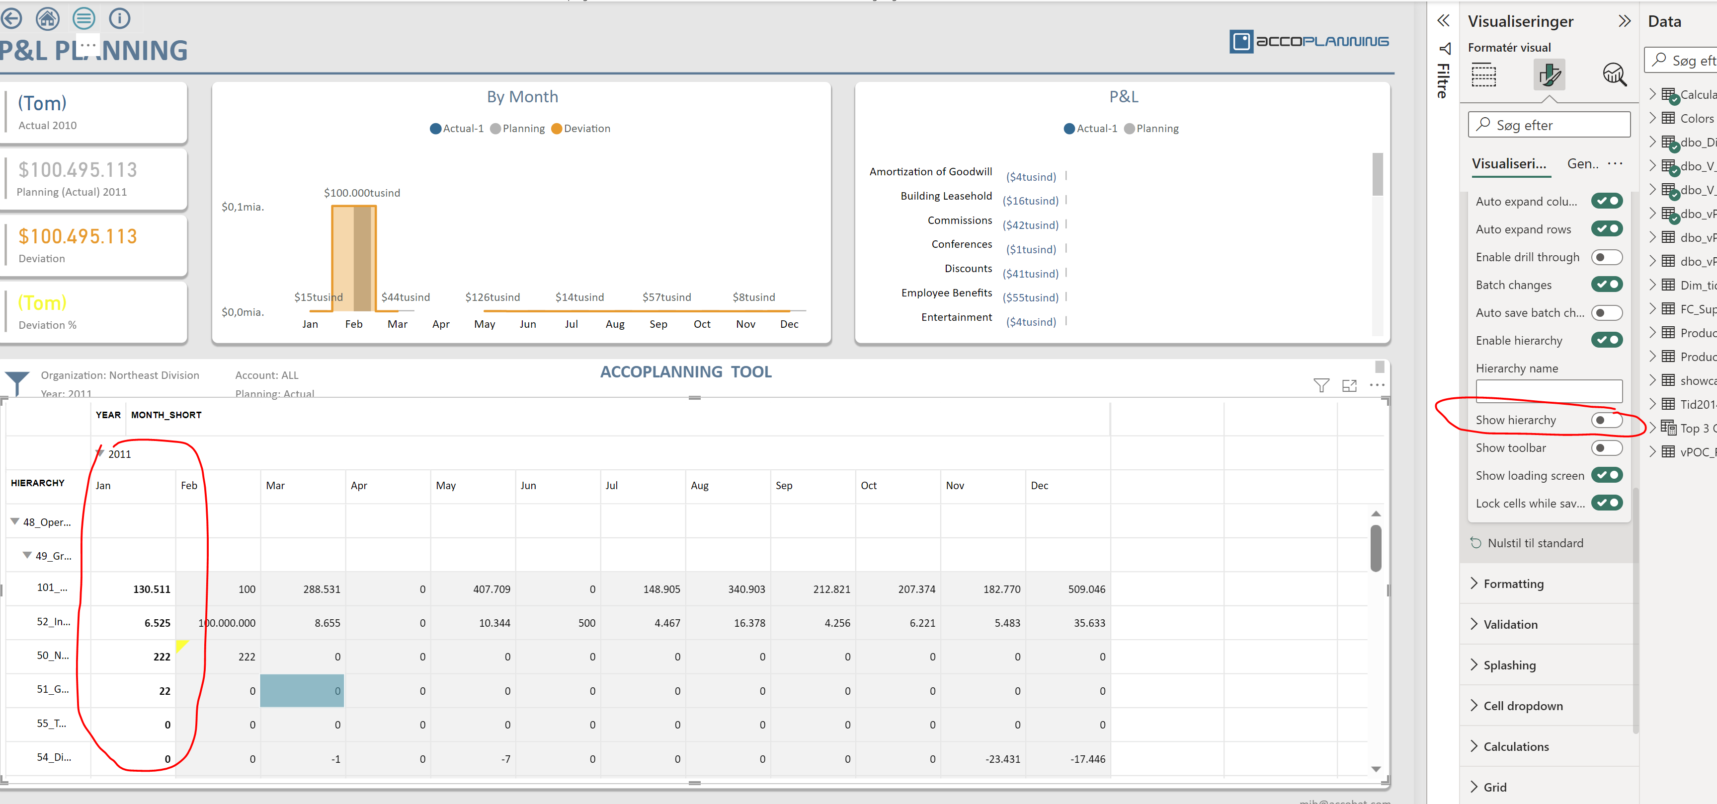Image resolution: width=1717 pixels, height=804 pixels.
Task: Switch to the Visualiseri... tab
Action: tap(1509, 164)
